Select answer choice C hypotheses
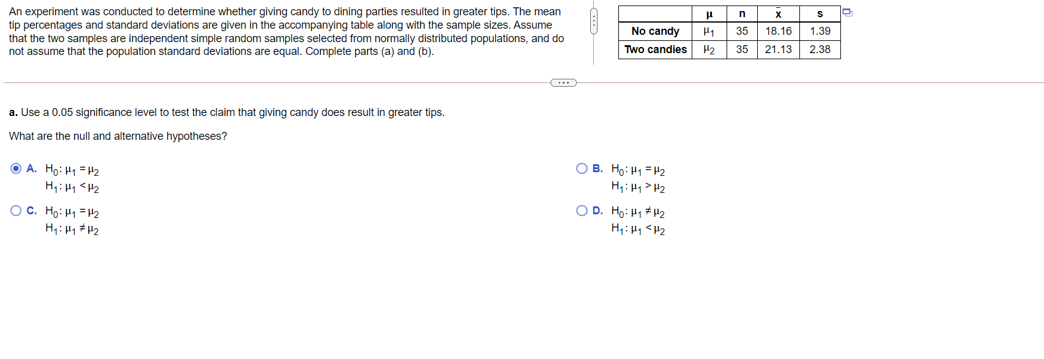The height and width of the screenshot is (359, 1044). pyautogui.click(x=15, y=211)
